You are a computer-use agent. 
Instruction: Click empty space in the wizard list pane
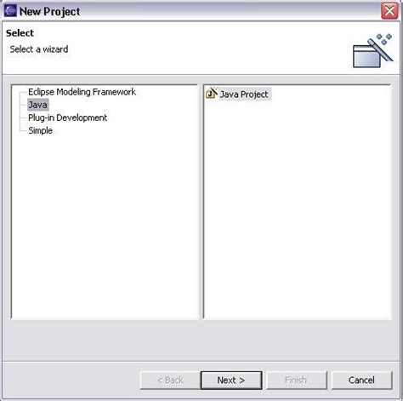click(298, 210)
